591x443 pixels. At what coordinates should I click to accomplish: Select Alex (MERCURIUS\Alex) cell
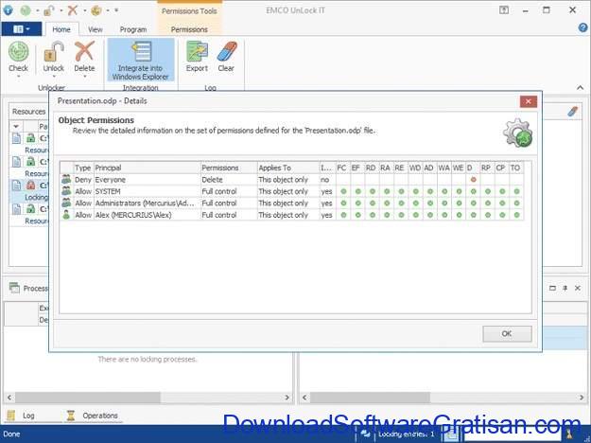147,215
